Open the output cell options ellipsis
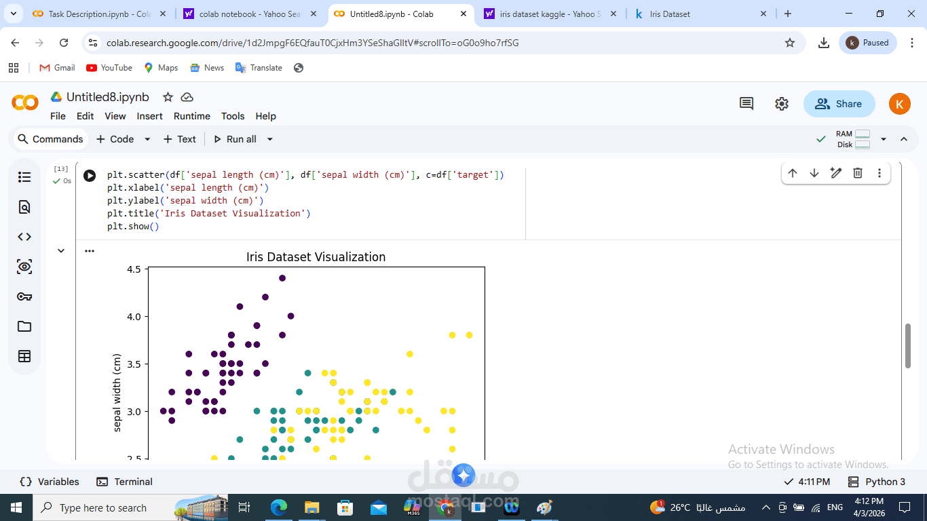Viewport: 927px width, 521px height. pos(89,251)
